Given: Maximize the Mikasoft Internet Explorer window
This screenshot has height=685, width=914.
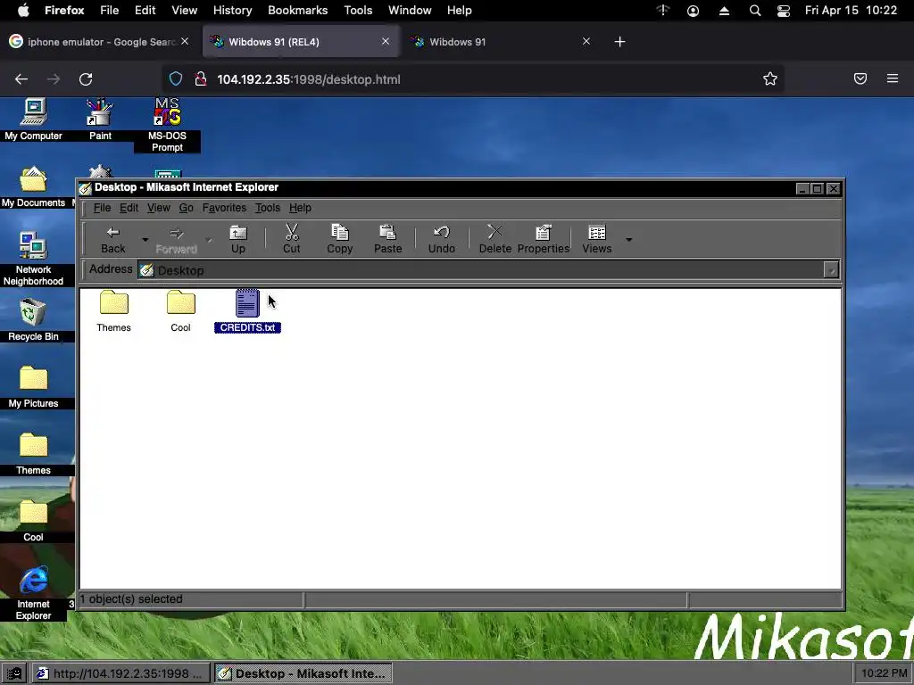Looking at the screenshot, I should (x=818, y=189).
